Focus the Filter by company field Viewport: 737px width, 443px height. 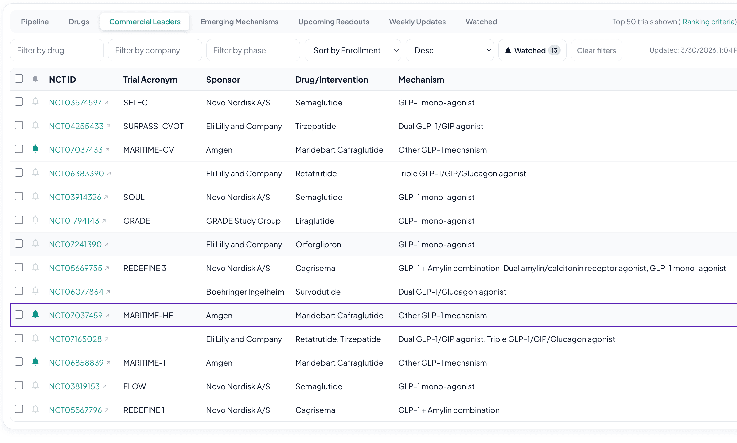pyautogui.click(x=155, y=50)
